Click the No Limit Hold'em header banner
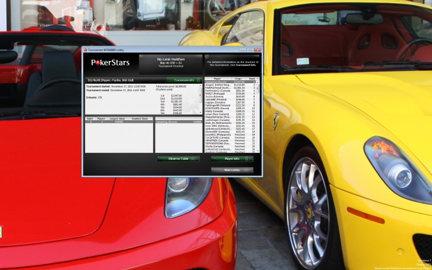The width and height of the screenshot is (432, 270). [171, 64]
